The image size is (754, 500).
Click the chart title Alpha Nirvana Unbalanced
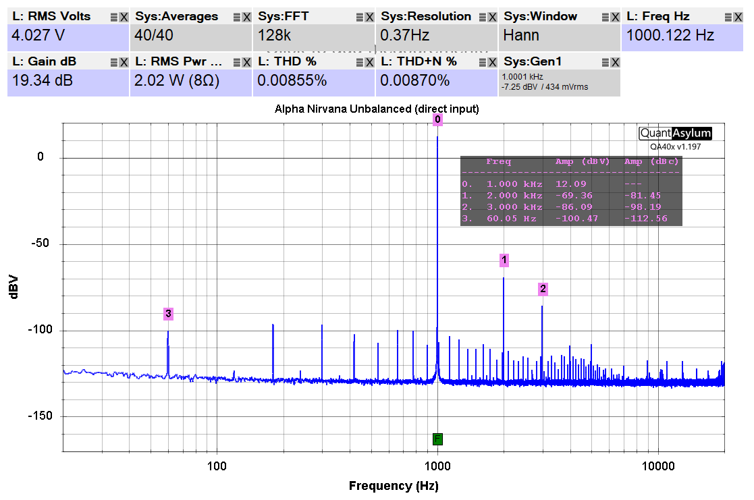coord(377,109)
